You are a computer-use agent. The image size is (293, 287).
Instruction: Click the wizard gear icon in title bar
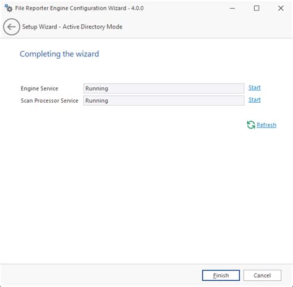[9, 8]
